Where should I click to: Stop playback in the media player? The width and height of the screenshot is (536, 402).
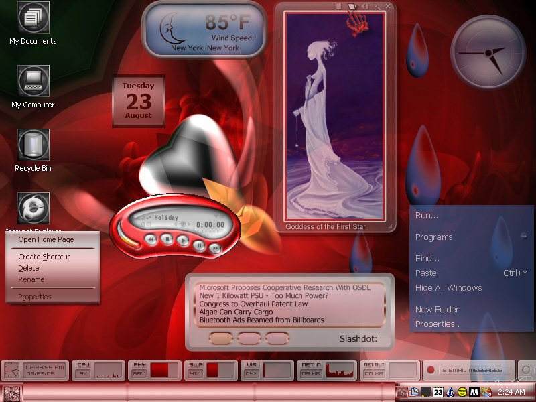click(x=167, y=239)
